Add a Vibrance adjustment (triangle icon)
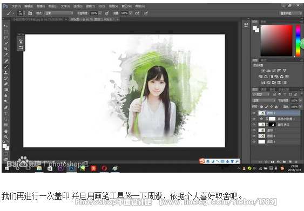Viewport: 304px width, 211px height. [285, 71]
